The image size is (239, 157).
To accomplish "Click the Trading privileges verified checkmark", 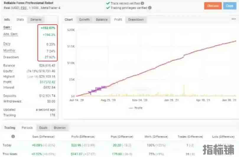I will (108, 8).
